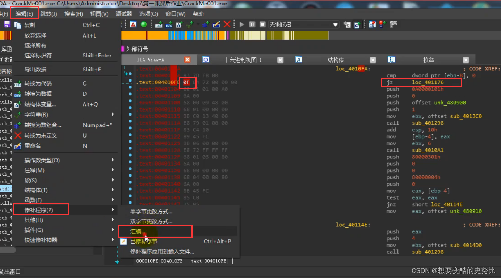Expand the 操作数类型(O) submenu
This screenshot has width=501, height=278.
point(113,160)
